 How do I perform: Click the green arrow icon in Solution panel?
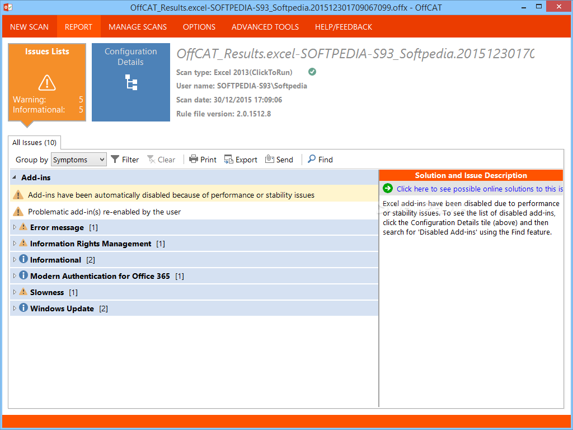(388, 189)
